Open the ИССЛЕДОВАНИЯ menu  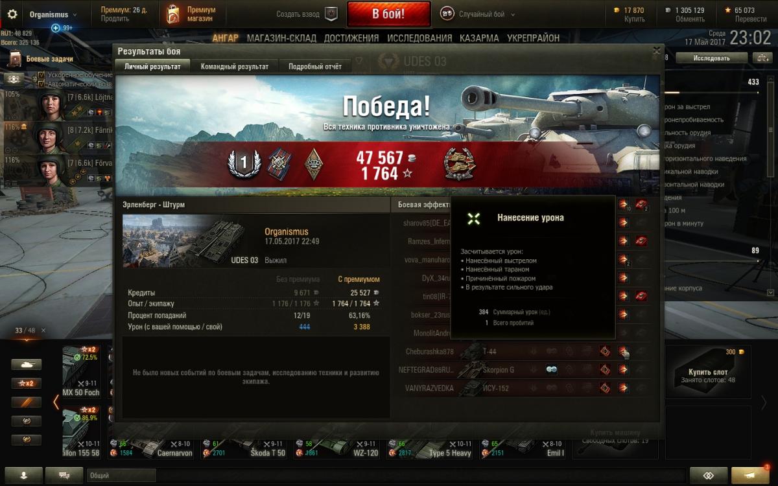419,38
